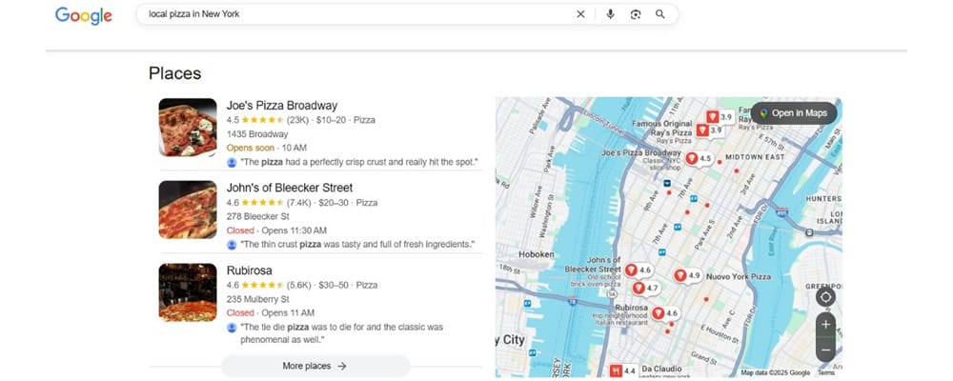This screenshot has width=953, height=381.
Task: Click the crisp crust review snippet for Joe's
Action: pos(359,162)
